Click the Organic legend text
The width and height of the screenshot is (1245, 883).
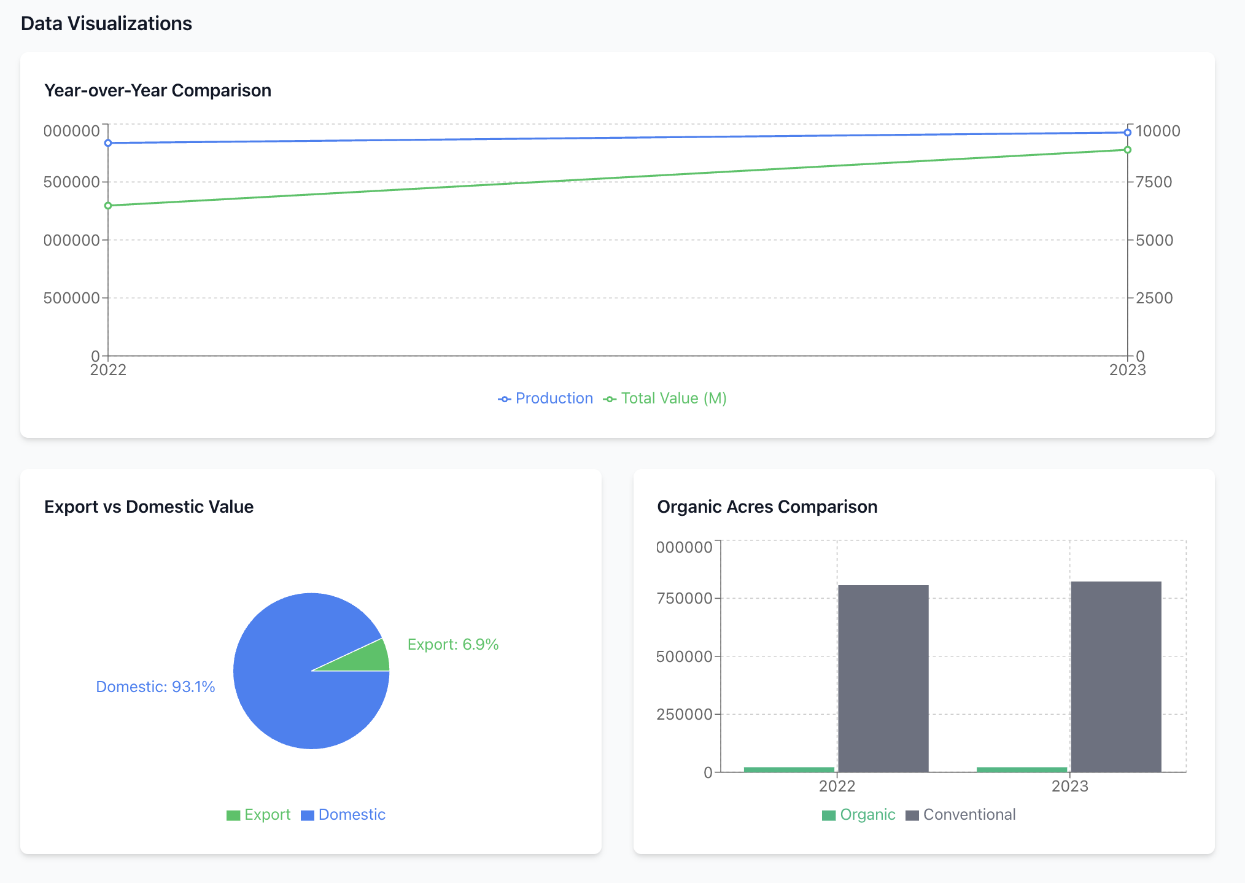click(867, 815)
